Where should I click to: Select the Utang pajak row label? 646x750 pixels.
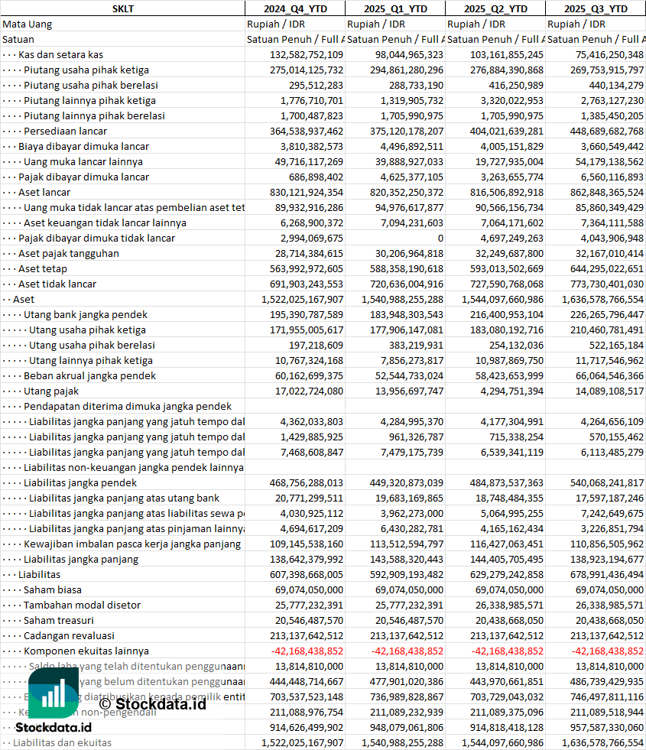pyautogui.click(x=50, y=391)
